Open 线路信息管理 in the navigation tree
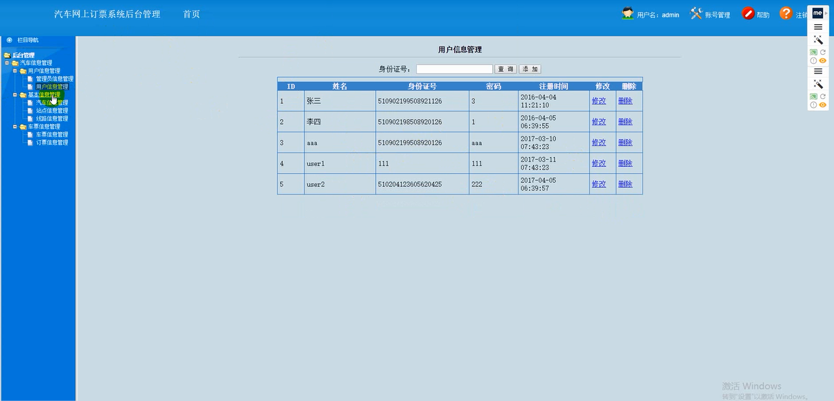Image resolution: width=834 pixels, height=401 pixels. pos(52,118)
